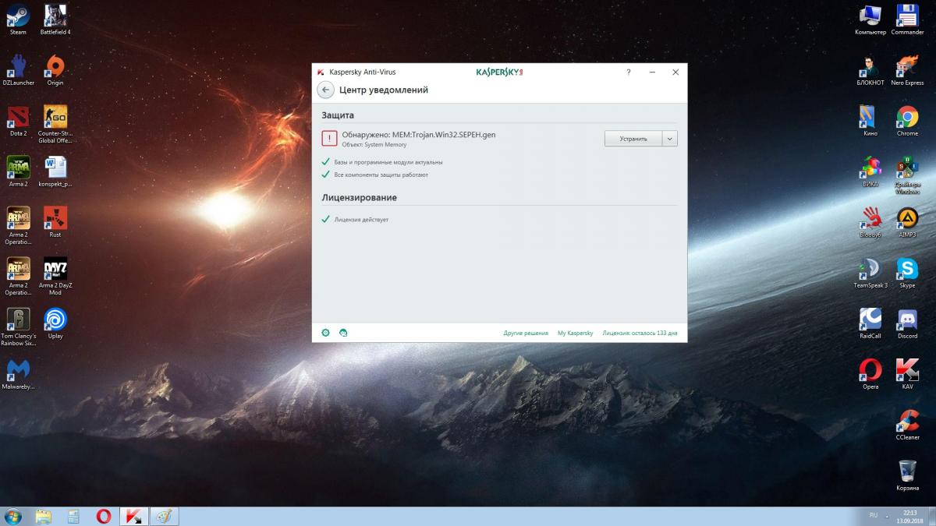936x526 pixels.
Task: Select Steam desktop icon
Action: pos(18,19)
